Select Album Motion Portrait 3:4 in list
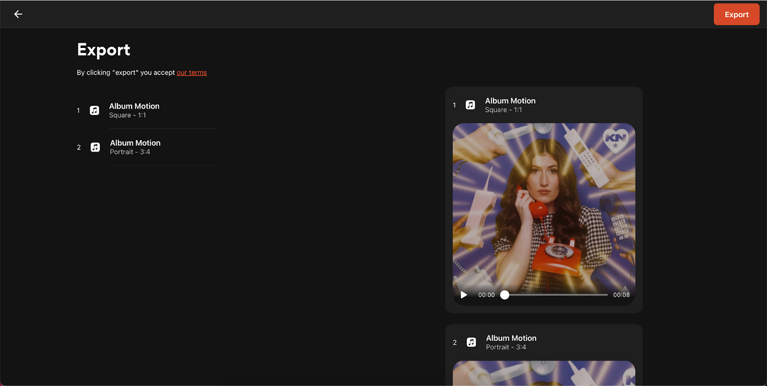The height and width of the screenshot is (386, 767). tap(147, 147)
